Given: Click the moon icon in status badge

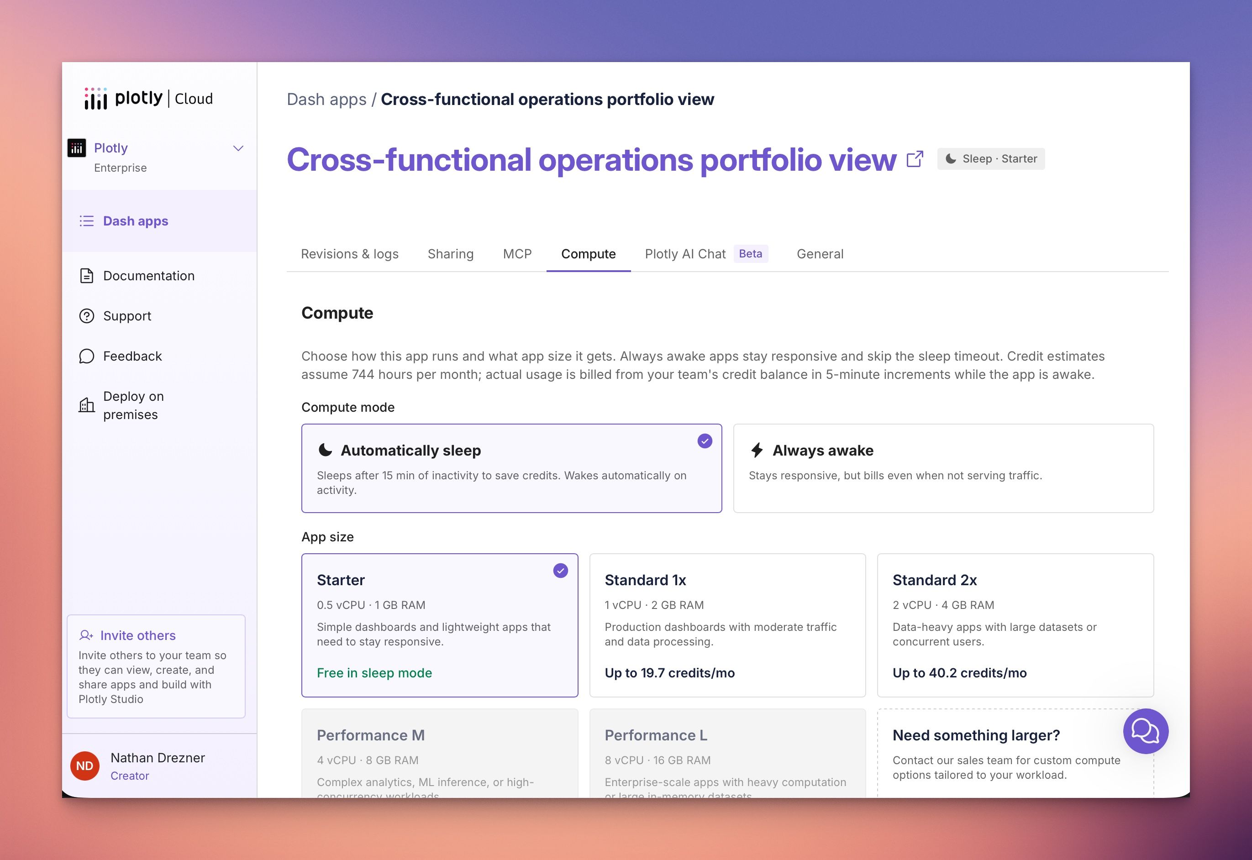Looking at the screenshot, I should (x=951, y=159).
